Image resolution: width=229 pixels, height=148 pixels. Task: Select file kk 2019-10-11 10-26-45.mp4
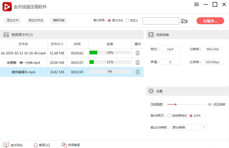tap(23, 53)
